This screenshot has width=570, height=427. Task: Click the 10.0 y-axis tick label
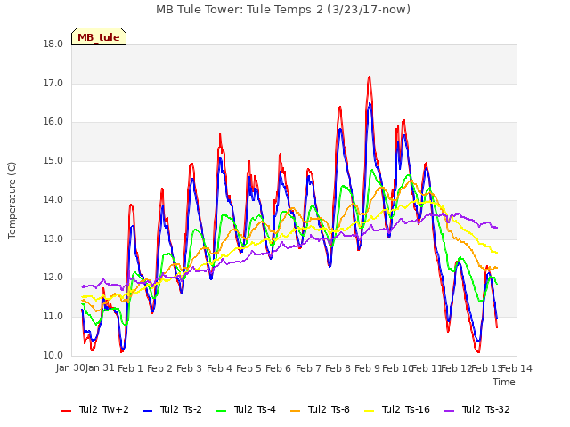(53, 355)
